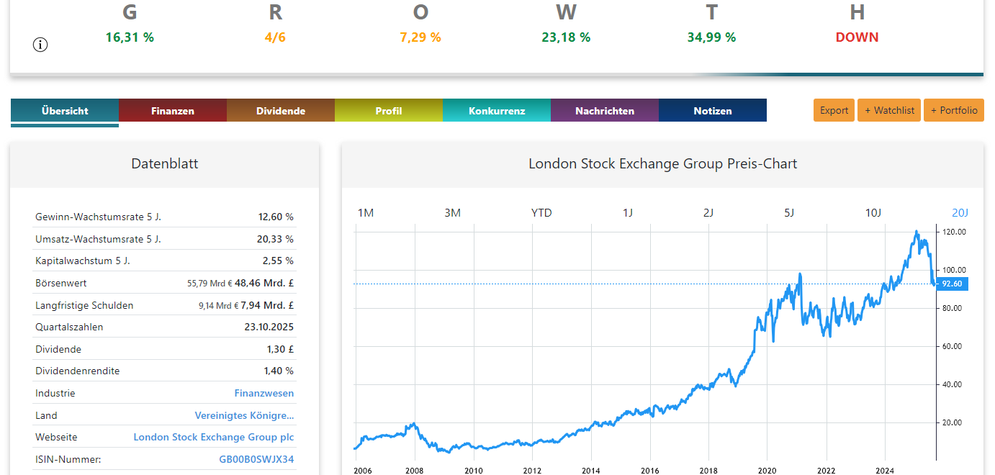Click the 92.60 price label on chart
This screenshot has height=475, width=995.
tap(952, 284)
